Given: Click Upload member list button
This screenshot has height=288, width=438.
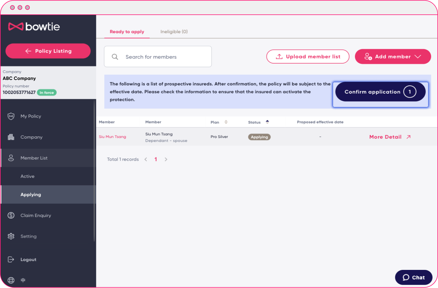Looking at the screenshot, I should pos(308,57).
